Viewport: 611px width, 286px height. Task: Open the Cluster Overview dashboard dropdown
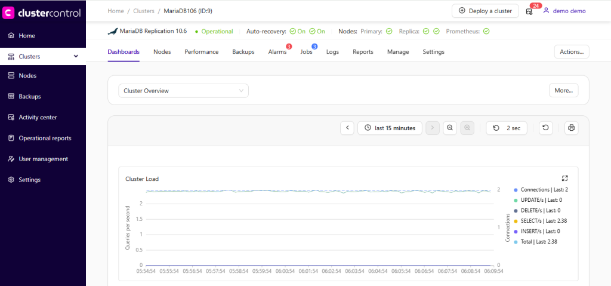[183, 91]
